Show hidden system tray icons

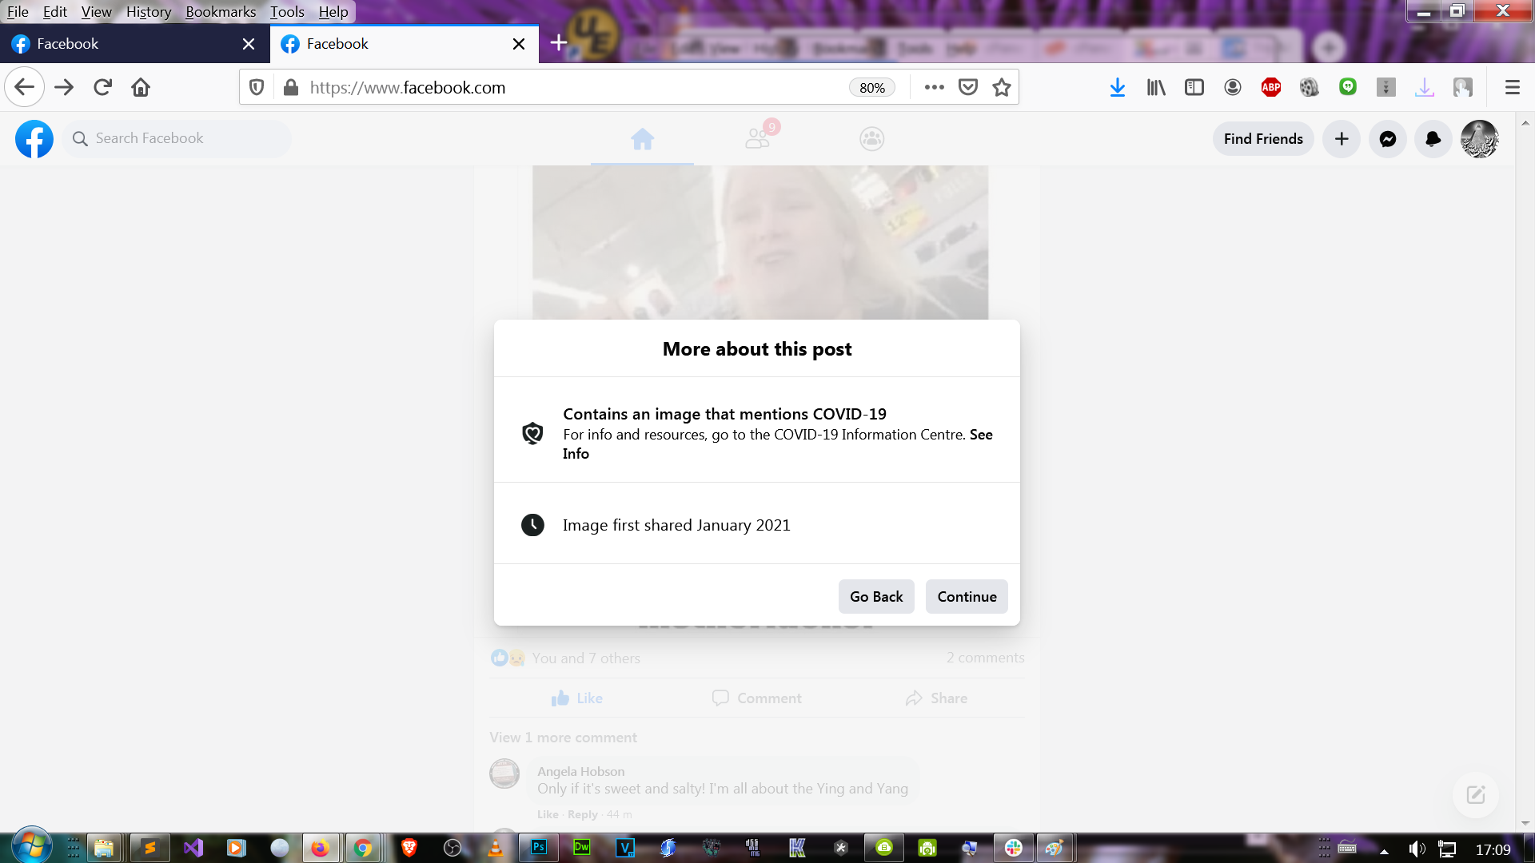click(1384, 850)
